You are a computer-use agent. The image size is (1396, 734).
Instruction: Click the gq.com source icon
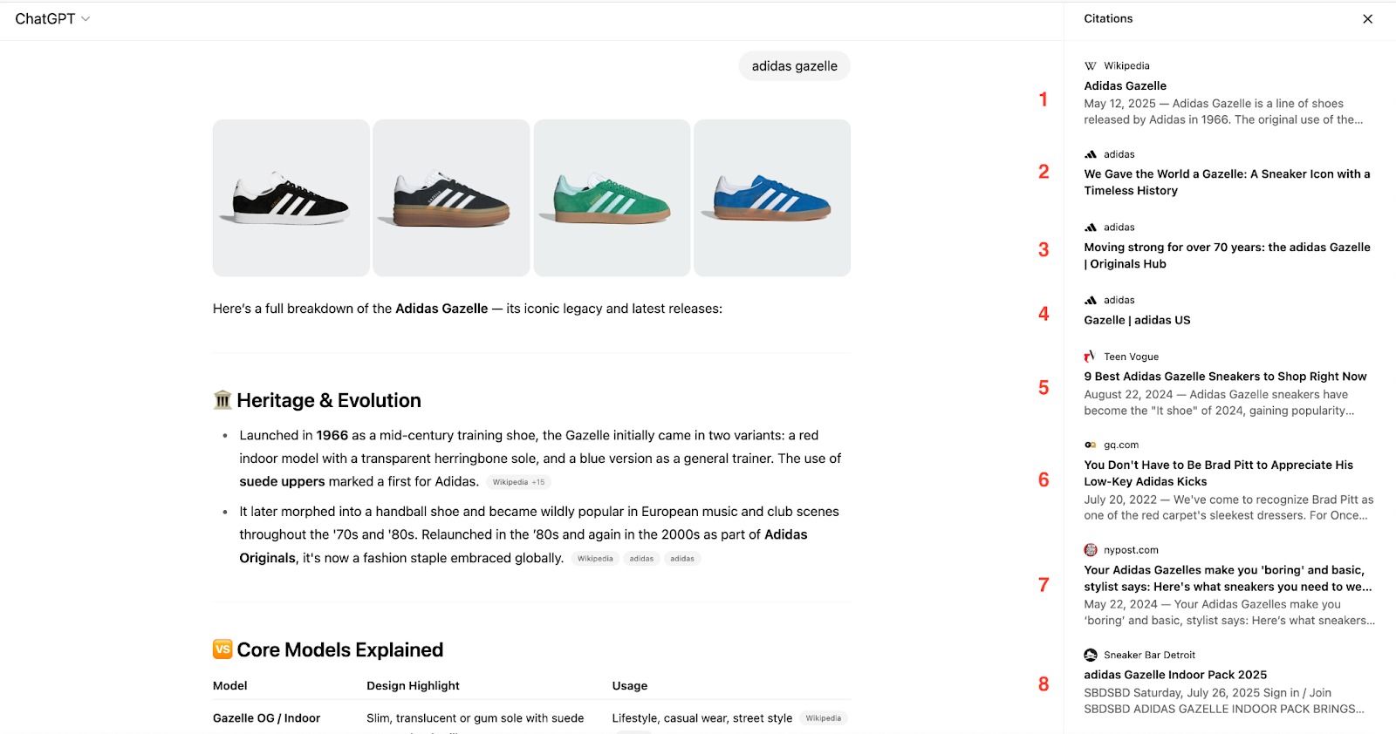(x=1091, y=445)
